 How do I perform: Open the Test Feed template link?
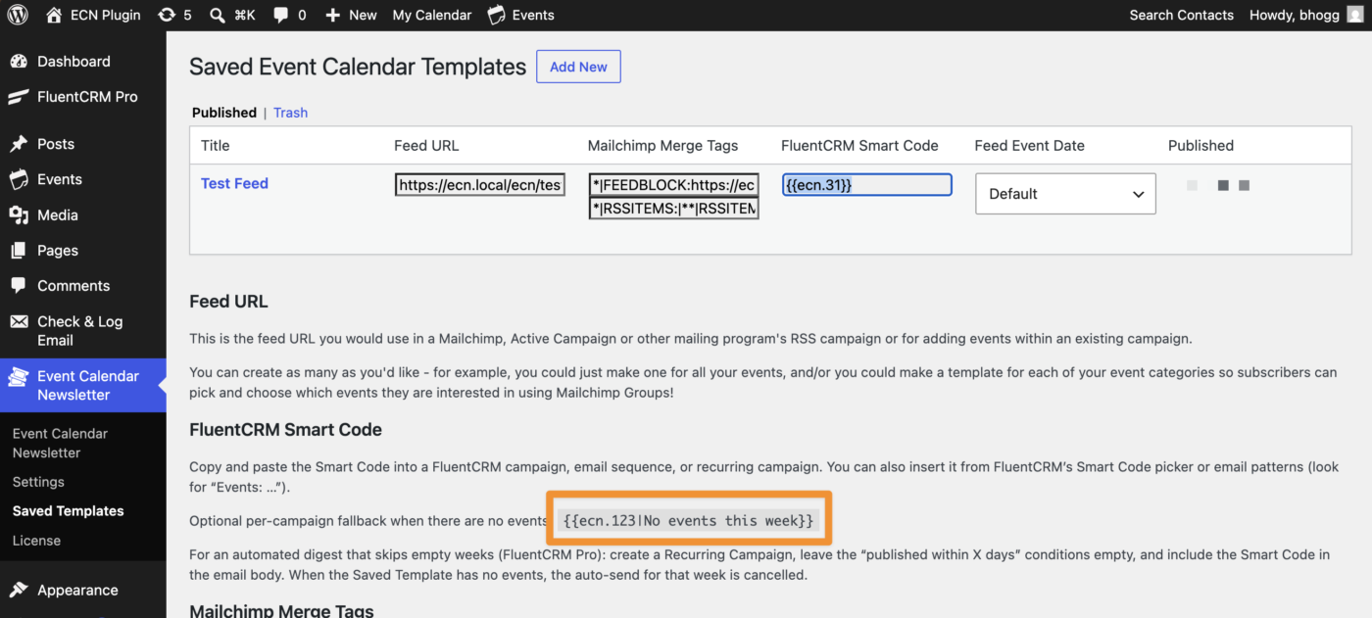click(x=234, y=183)
